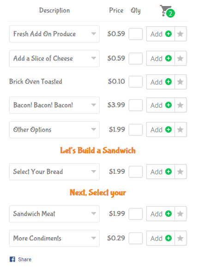Expand Fresh Add On Produce dropdown
The height and width of the screenshot is (270, 198).
[54, 34]
